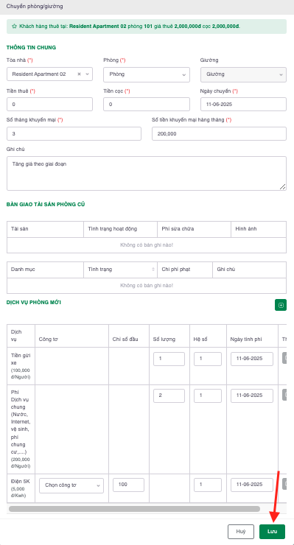Viewport: 294px width, 545px height.
Task: Select the Ngày chuyển date field
Action: click(x=243, y=105)
